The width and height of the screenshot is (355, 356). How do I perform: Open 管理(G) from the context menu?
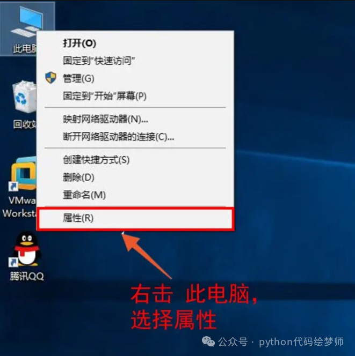(135, 78)
